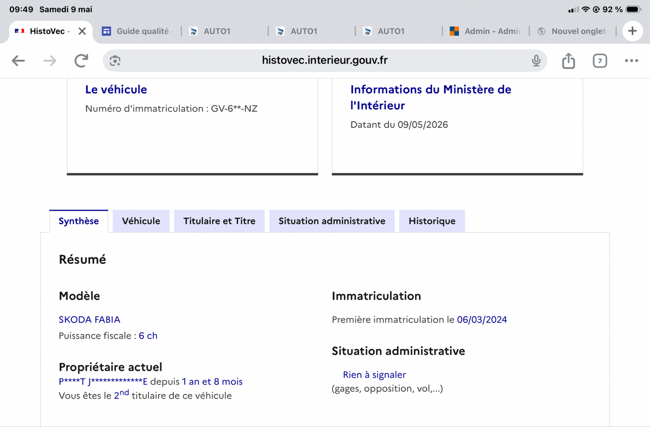Open the share sheet icon

point(568,61)
